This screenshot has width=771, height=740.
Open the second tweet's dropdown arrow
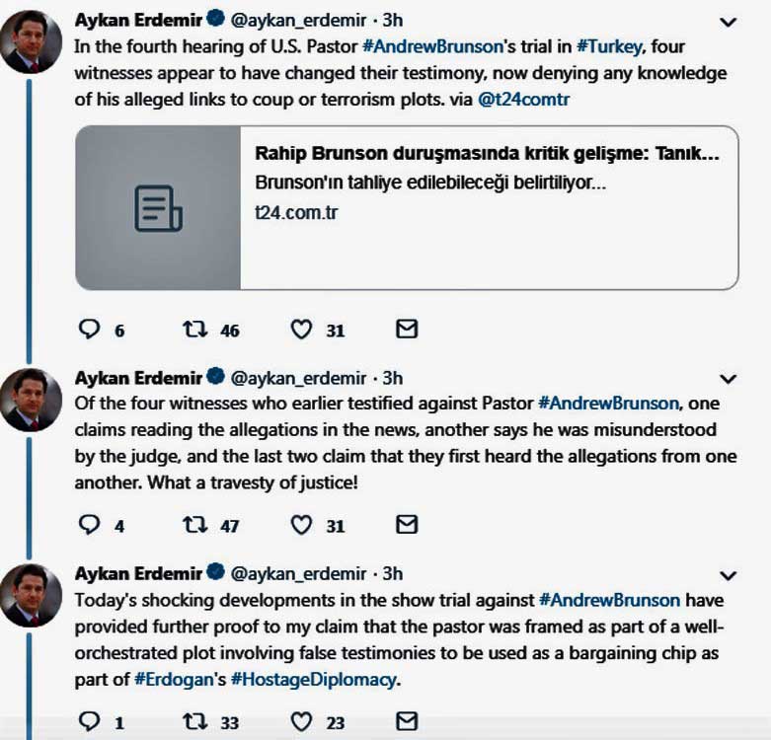point(728,379)
